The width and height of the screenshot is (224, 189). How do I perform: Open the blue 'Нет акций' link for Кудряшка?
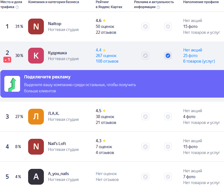192,50
